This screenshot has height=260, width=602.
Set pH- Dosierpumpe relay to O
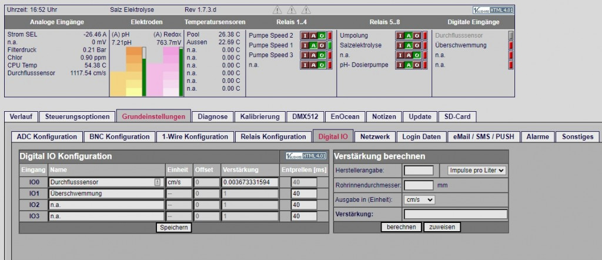pos(417,65)
